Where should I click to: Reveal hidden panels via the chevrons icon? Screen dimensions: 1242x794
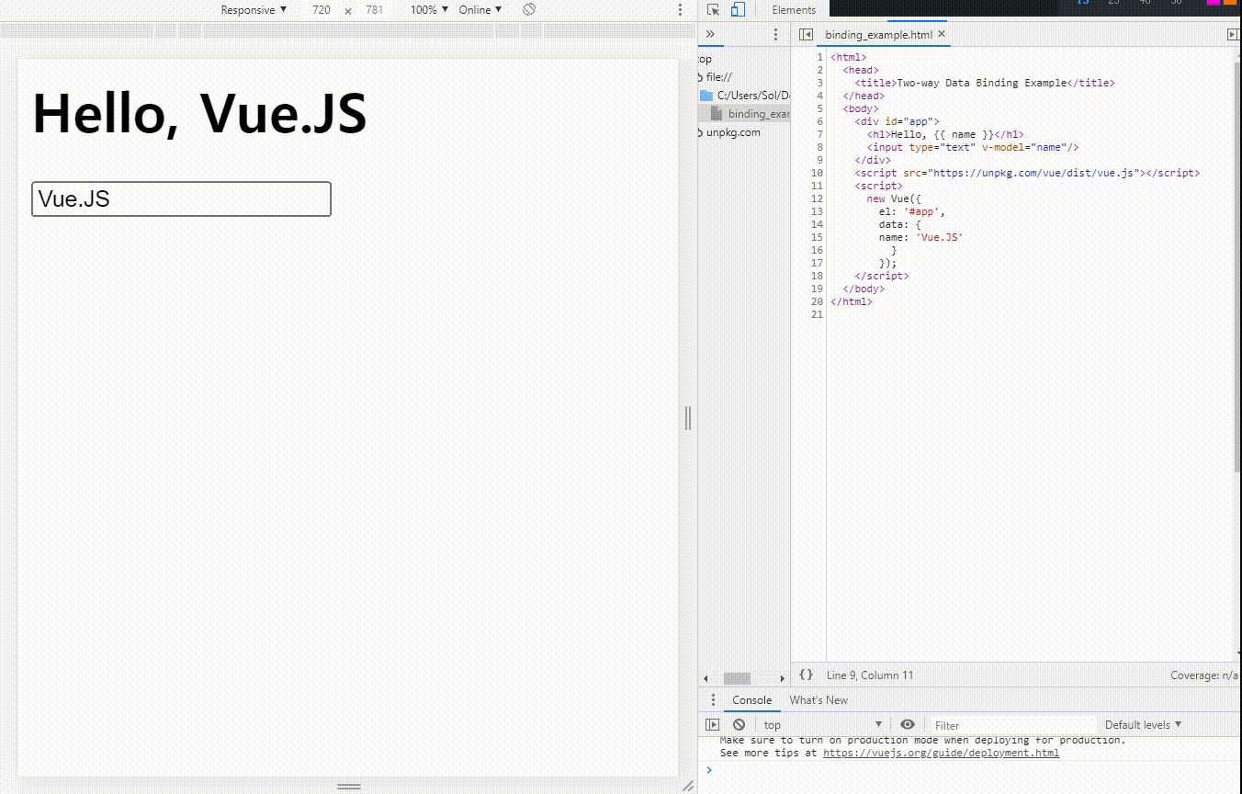[710, 33]
